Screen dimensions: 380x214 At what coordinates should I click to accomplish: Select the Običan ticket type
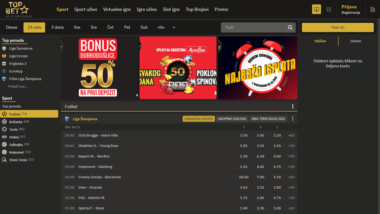[320, 41]
